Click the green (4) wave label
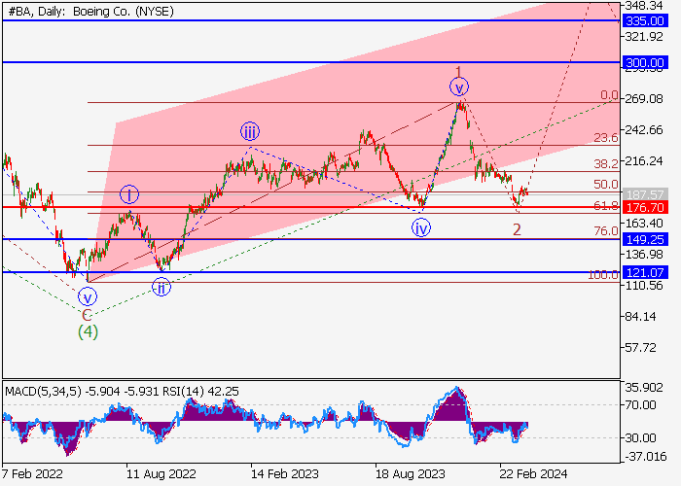681x486 pixels. [88, 332]
